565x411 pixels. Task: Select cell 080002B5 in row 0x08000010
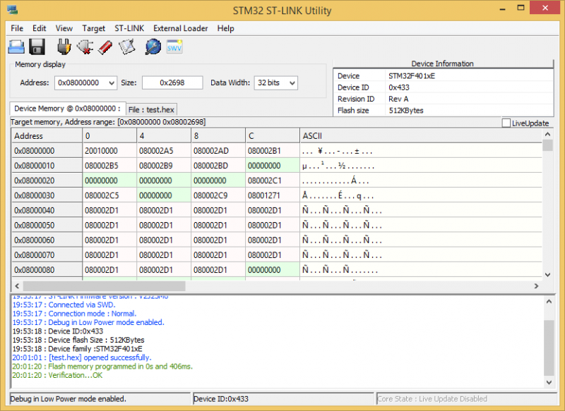109,166
